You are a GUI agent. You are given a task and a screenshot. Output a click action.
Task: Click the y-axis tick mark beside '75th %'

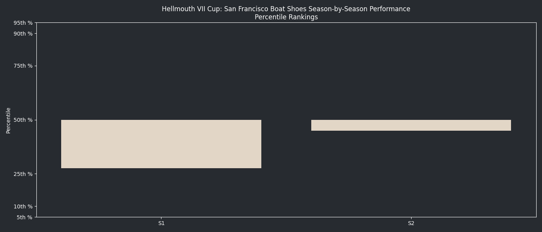(x=36, y=66)
